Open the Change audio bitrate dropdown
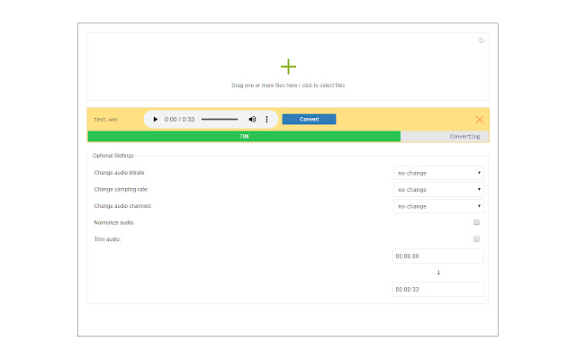The image size is (576, 360). [x=438, y=173]
